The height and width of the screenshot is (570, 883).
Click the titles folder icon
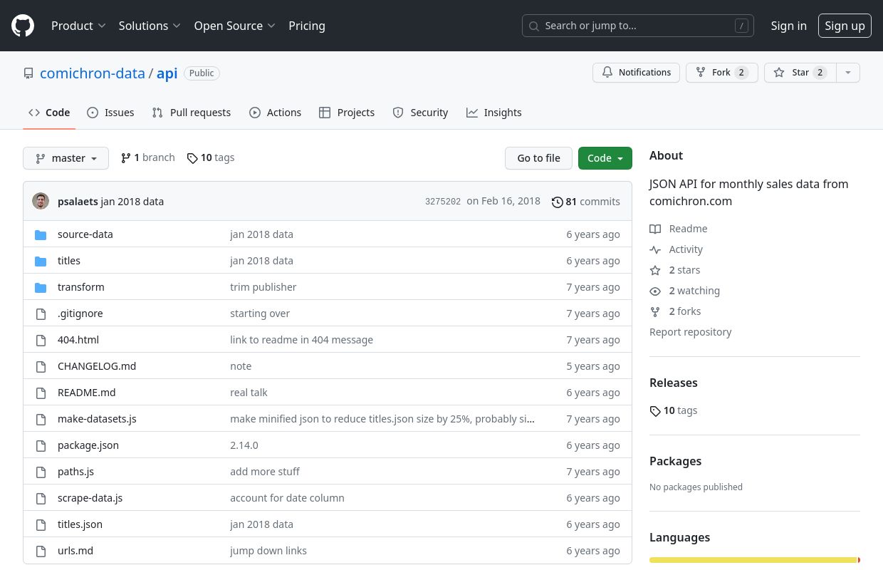point(41,261)
